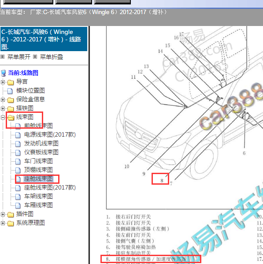Image resolution: width=263 pixels, height=264 pixels.
Task: Click the 当前车型 vehicle model text bar
Action: tap(83, 12)
